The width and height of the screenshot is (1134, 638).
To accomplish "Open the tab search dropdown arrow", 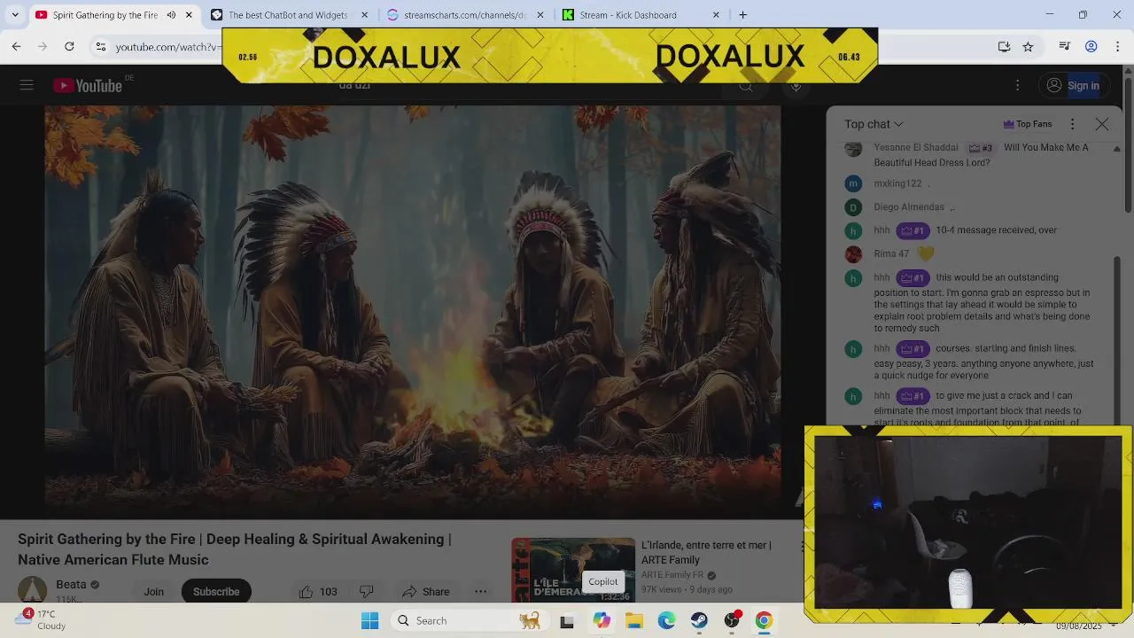I will [14, 15].
